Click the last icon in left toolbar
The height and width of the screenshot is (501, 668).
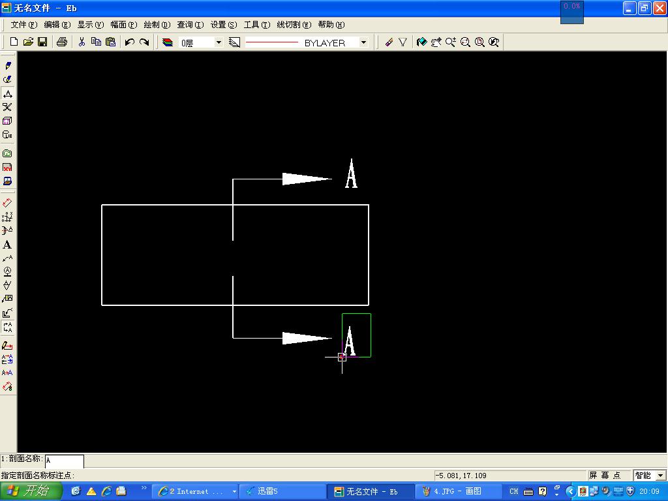tap(7, 386)
